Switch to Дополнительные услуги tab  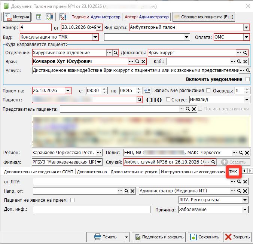pos(134,172)
